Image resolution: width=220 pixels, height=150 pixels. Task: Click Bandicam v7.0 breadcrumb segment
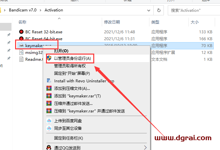click(x=23, y=10)
